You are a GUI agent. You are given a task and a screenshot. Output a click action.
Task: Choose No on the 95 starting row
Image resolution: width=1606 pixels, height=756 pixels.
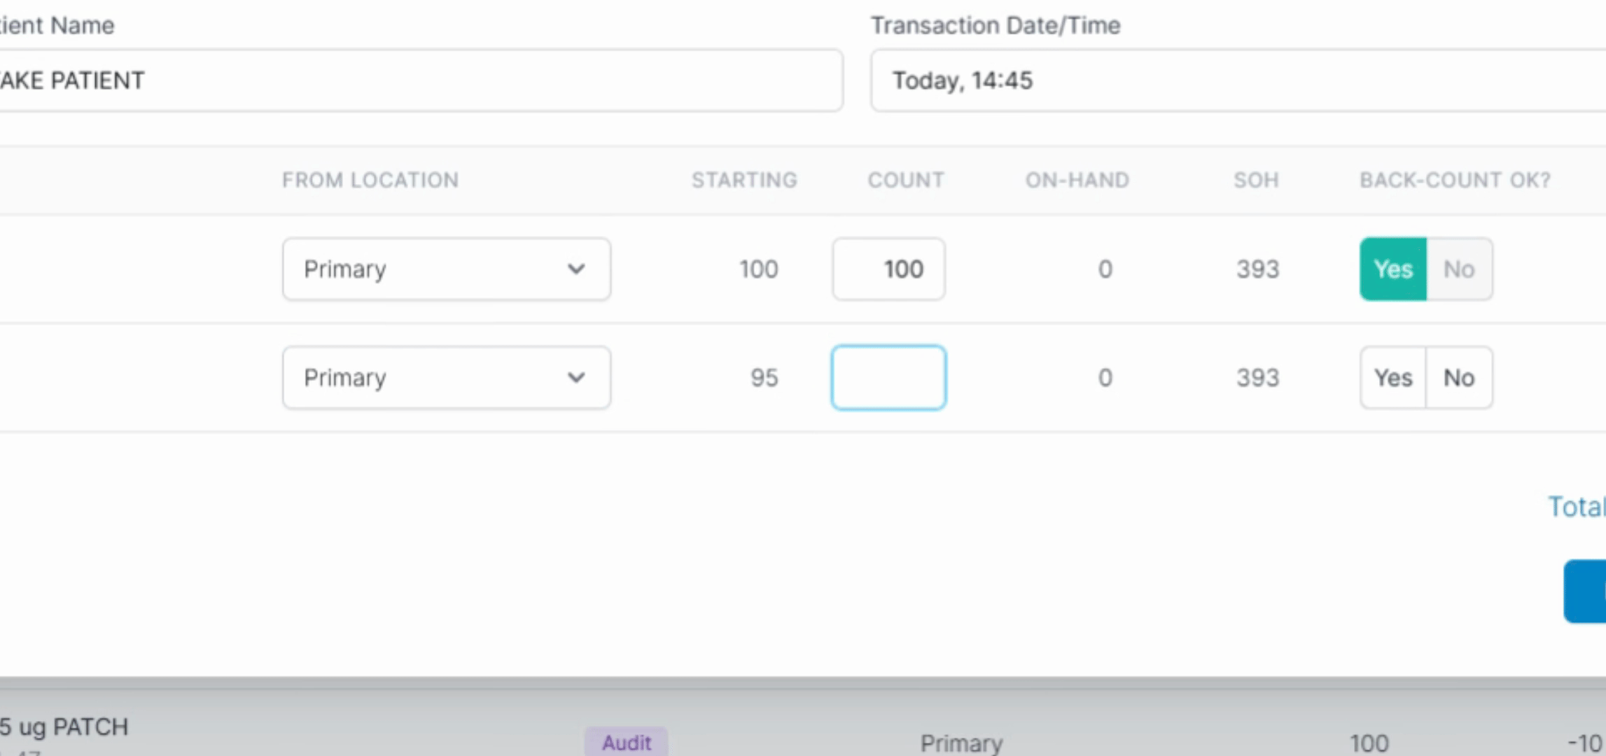pyautogui.click(x=1459, y=377)
